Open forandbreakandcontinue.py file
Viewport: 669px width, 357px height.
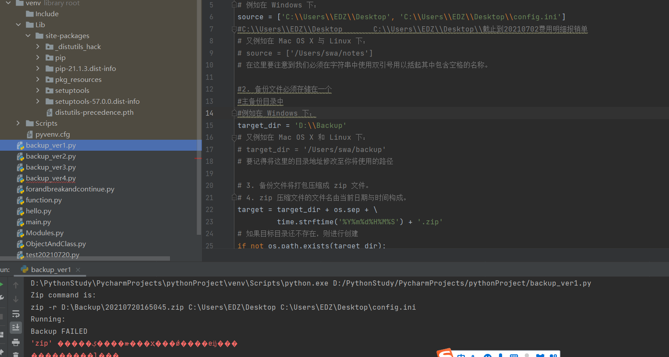tap(70, 189)
